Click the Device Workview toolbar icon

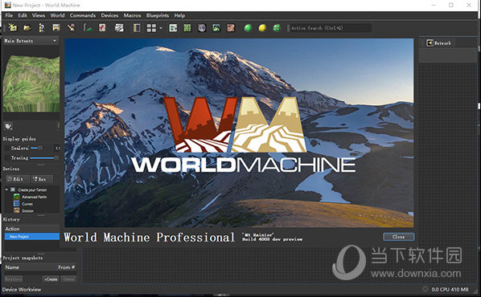point(173,28)
